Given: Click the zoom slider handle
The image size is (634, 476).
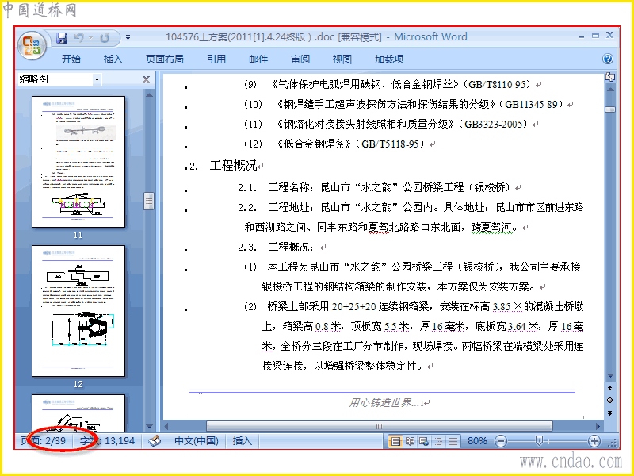Looking at the screenshot, I should pyautogui.click(x=539, y=440).
